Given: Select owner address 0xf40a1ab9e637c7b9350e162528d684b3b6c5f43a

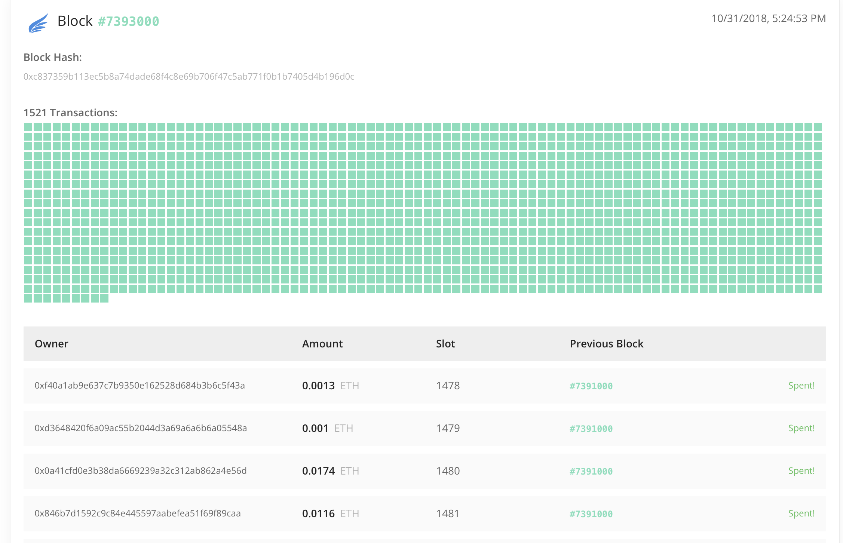Looking at the screenshot, I should point(140,386).
